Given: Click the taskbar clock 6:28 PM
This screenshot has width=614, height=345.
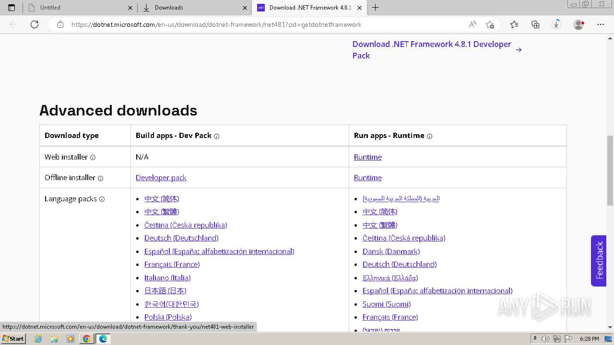Looking at the screenshot, I should click(589, 339).
